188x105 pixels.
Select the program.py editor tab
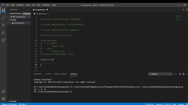(x=40, y=10)
